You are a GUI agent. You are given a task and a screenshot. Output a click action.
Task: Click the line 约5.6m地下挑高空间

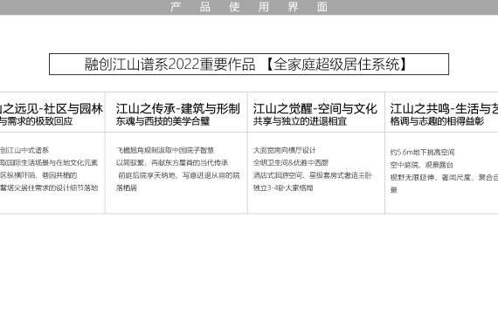pos(422,153)
